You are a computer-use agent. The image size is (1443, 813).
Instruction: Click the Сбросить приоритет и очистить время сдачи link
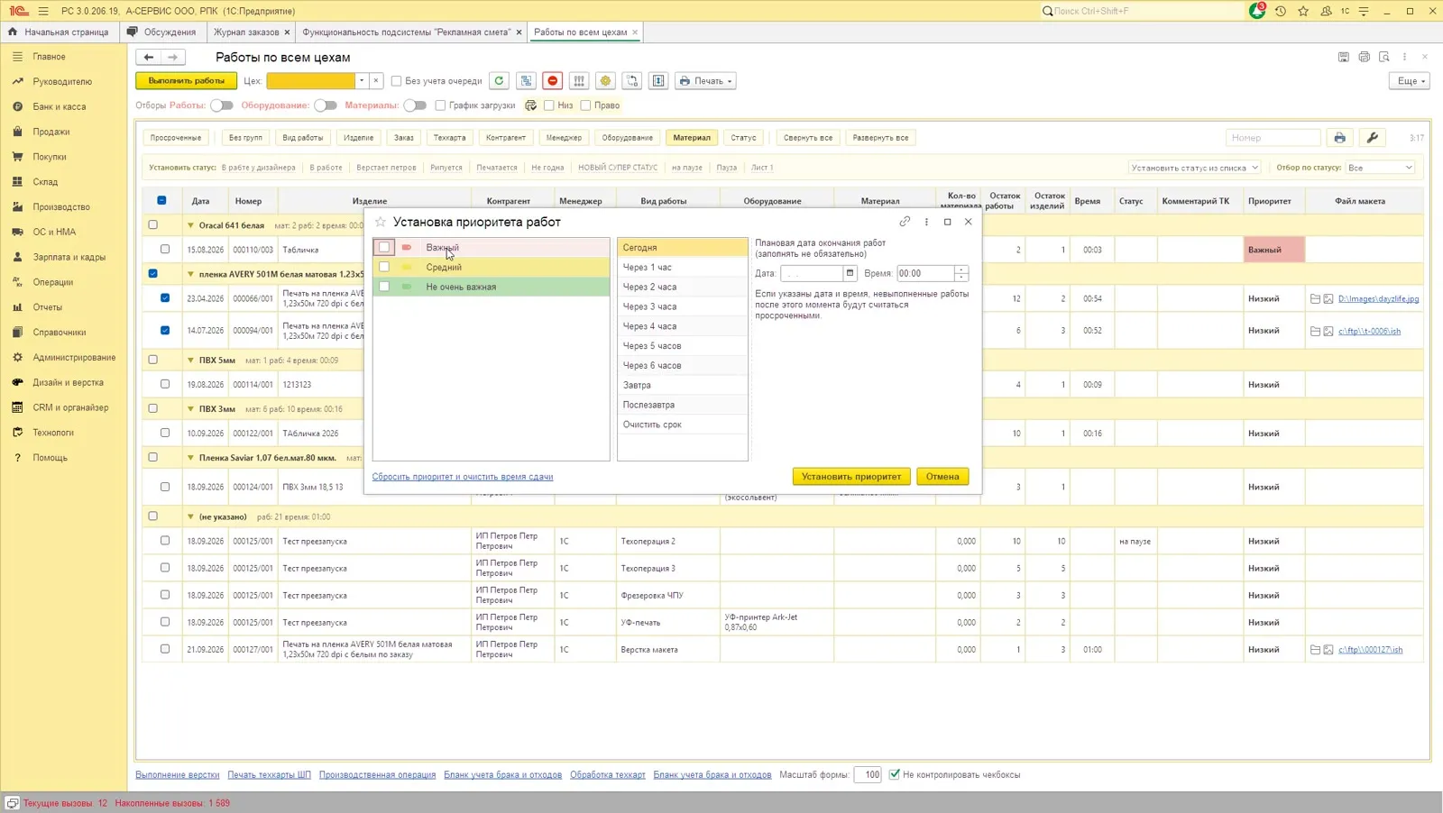[463, 477]
